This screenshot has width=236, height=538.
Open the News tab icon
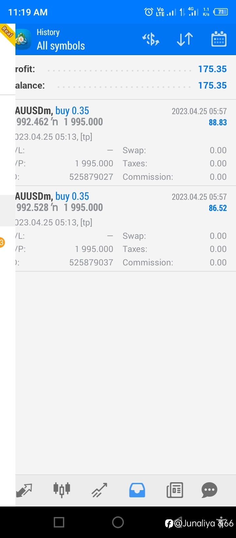click(x=175, y=490)
